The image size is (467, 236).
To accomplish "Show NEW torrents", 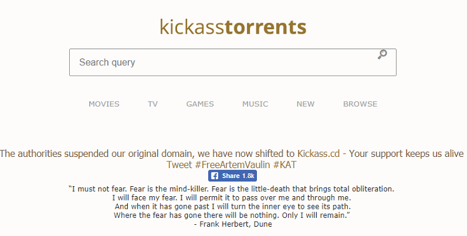I will click(306, 104).
